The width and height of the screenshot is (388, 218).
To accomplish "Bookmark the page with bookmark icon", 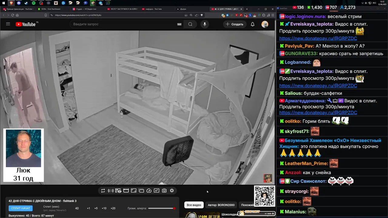I will click(46, 15).
